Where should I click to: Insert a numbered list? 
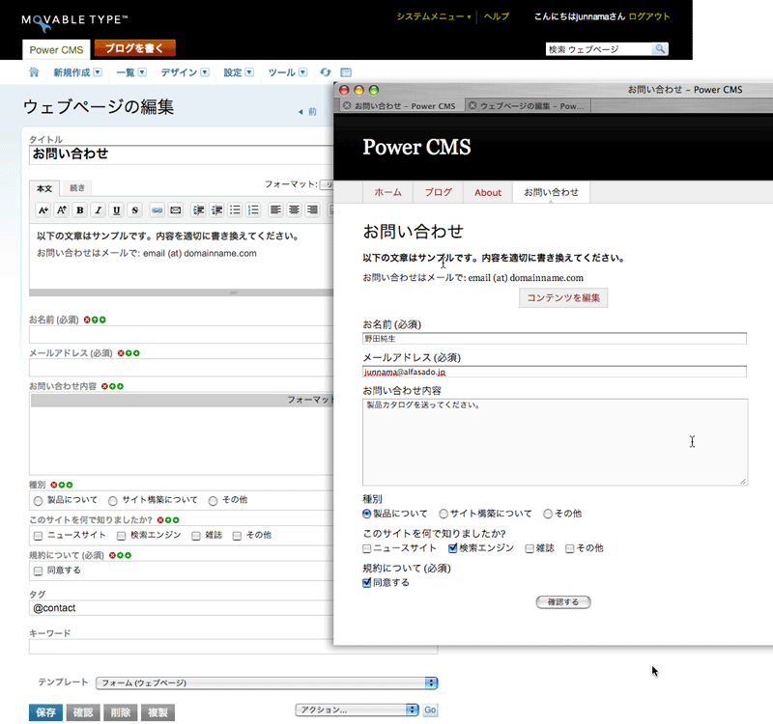pyautogui.click(x=253, y=210)
